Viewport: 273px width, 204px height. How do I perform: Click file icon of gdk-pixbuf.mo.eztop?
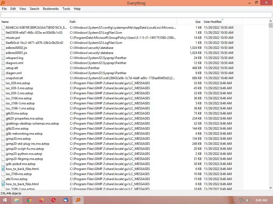point(3,164)
